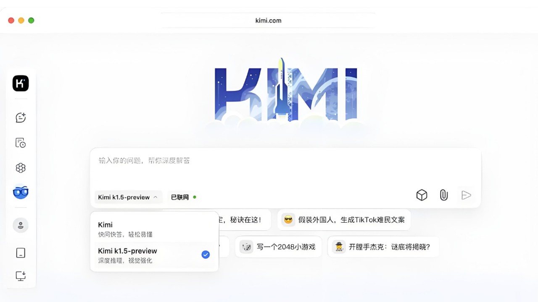Click the 开膛手杰克 suggestion

coord(383,247)
